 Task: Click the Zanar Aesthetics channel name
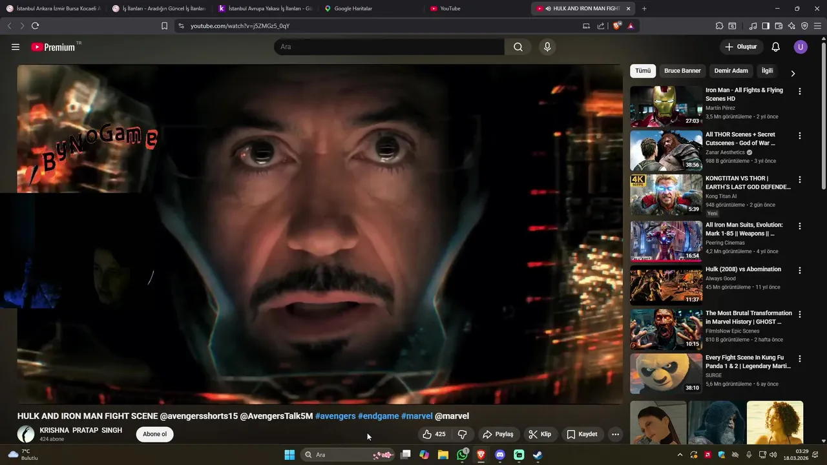[725, 152]
